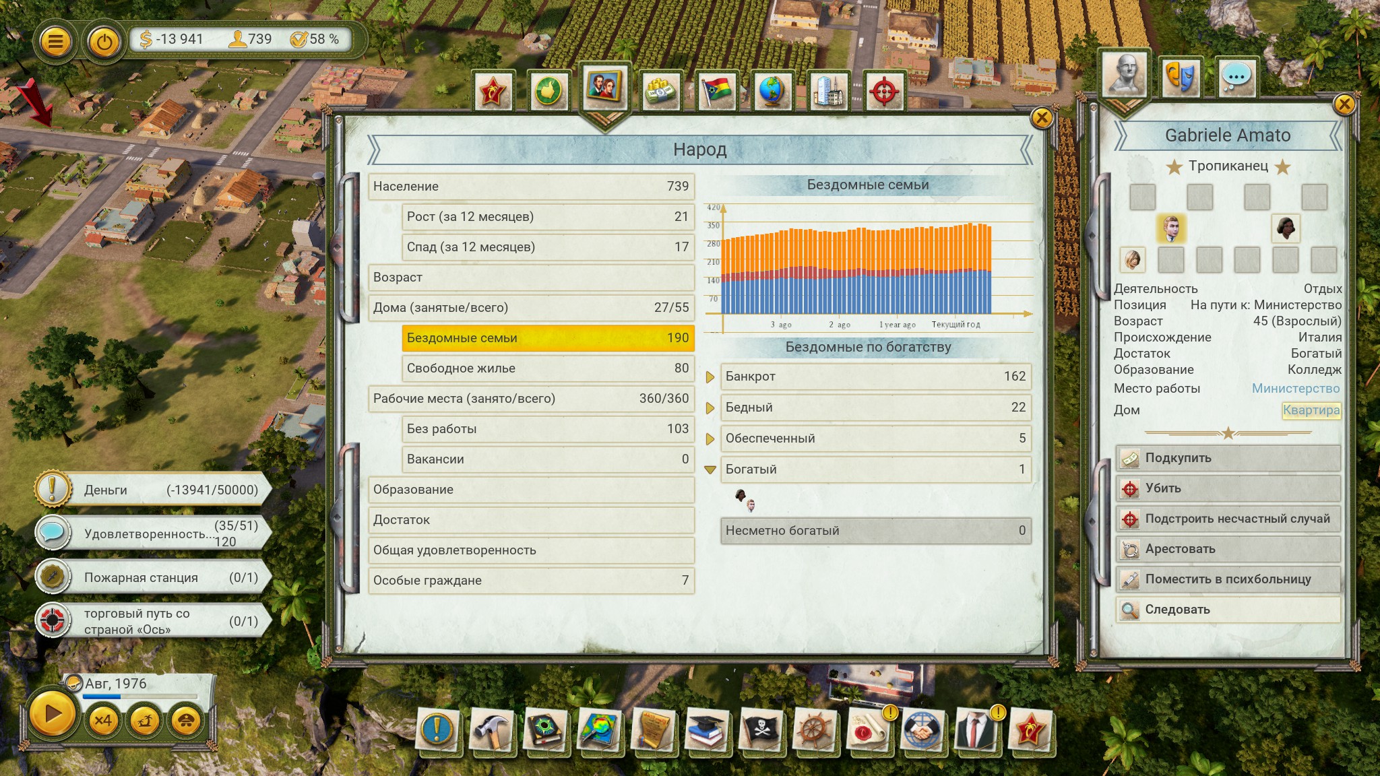The image size is (1380, 776).
Task: Open the Достаток row
Action: pyautogui.click(x=531, y=520)
